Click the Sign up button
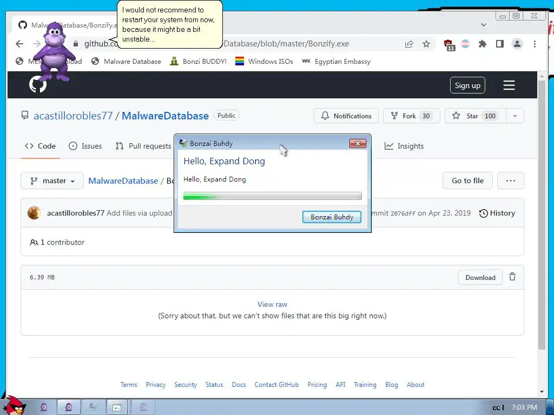 point(467,85)
